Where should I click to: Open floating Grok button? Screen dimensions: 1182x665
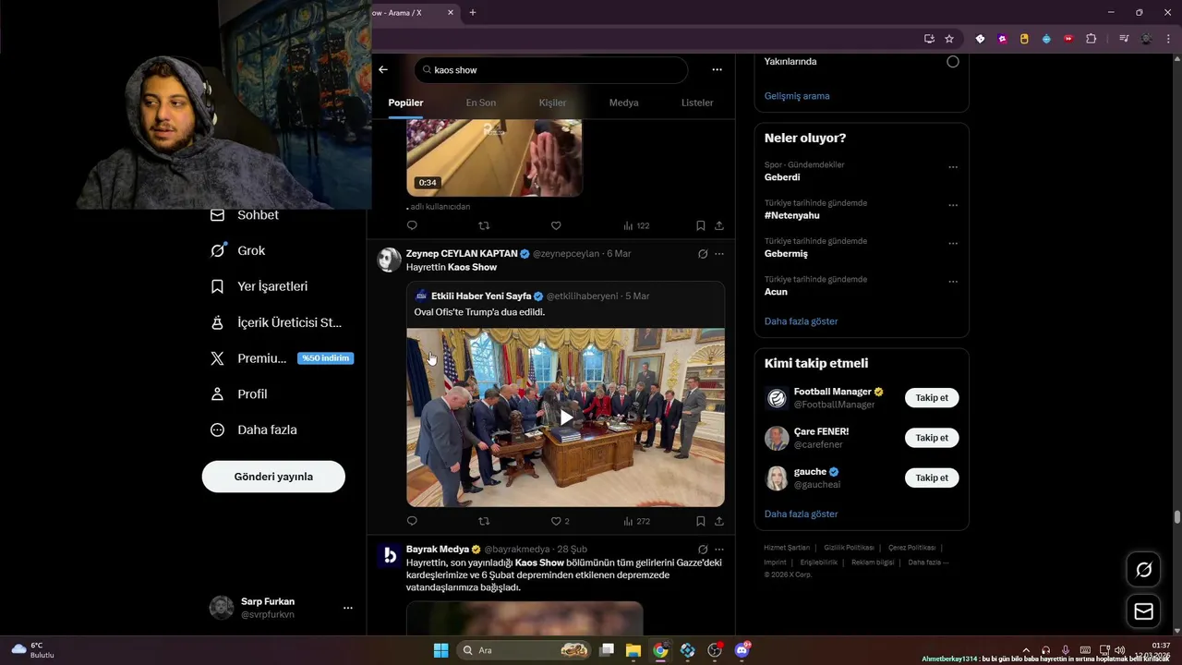coord(1143,570)
